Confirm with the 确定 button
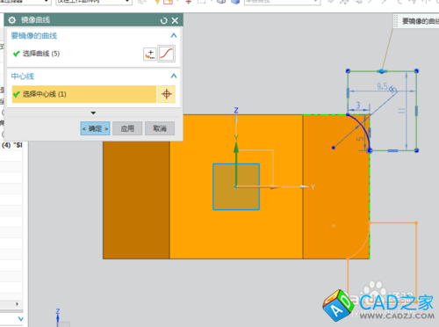The height and width of the screenshot is (327, 439). click(x=95, y=128)
